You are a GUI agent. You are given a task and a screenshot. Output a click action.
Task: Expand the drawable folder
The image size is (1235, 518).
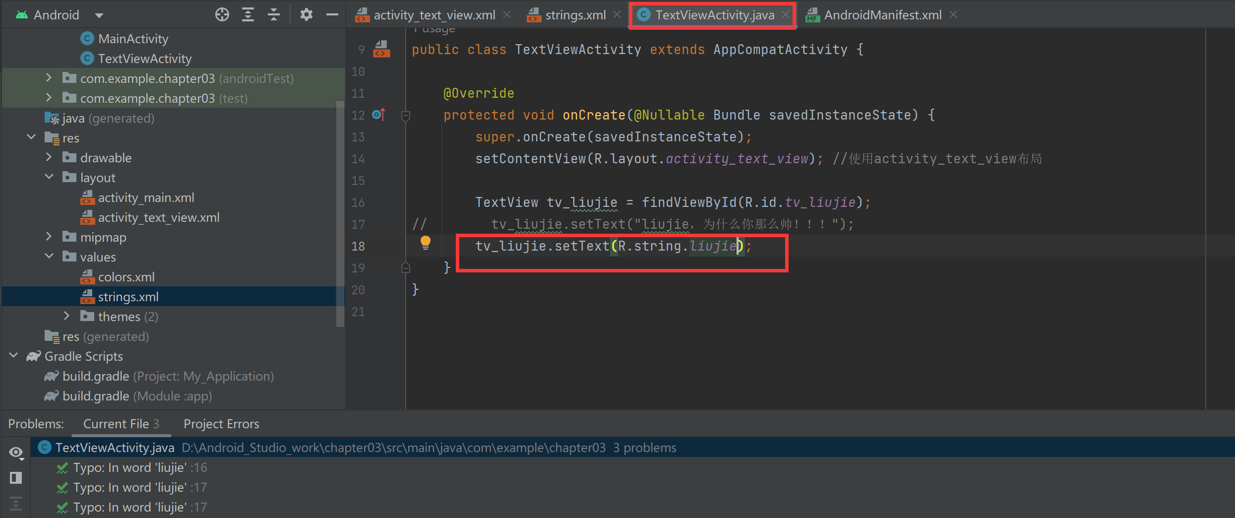click(x=48, y=157)
